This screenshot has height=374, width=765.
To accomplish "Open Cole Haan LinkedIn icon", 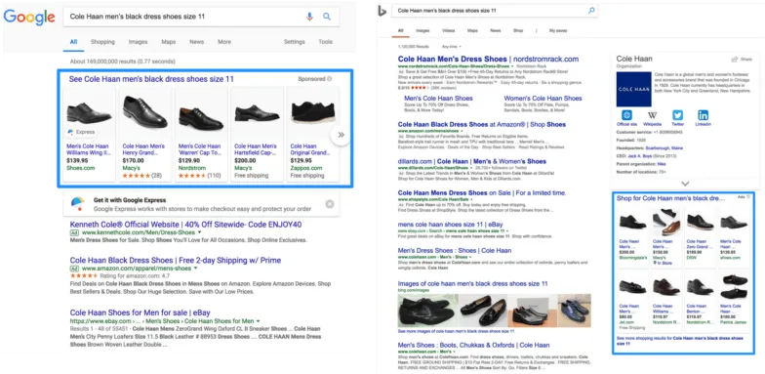I will coord(703,115).
